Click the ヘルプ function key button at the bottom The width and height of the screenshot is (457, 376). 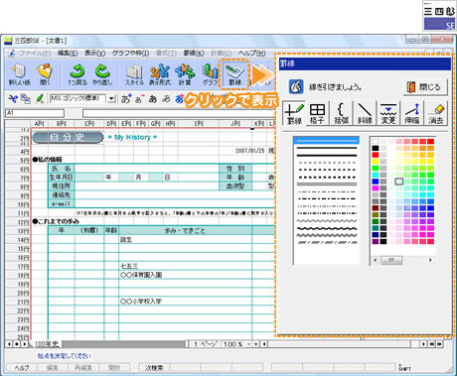pos(22,368)
